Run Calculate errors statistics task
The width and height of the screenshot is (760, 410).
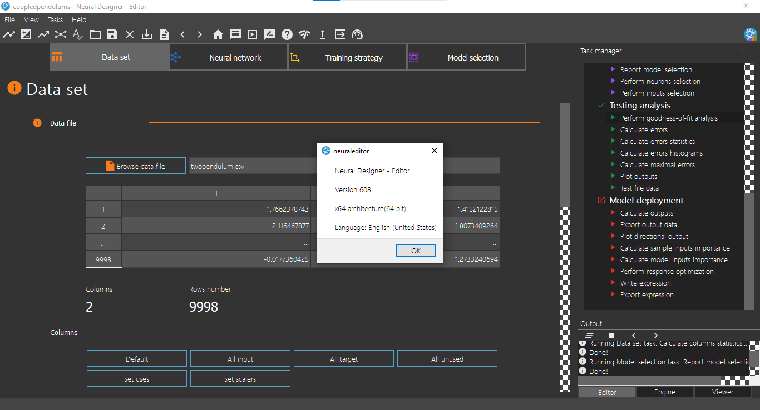coord(657,141)
